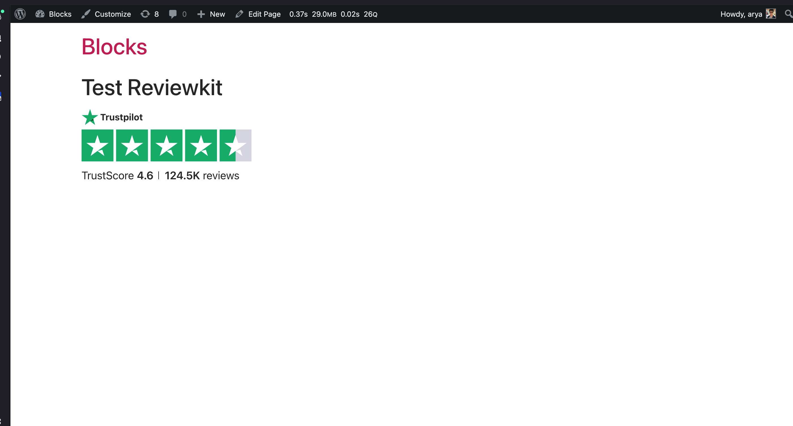Click the pink Blocks site title
This screenshot has width=793, height=426.
click(x=114, y=47)
